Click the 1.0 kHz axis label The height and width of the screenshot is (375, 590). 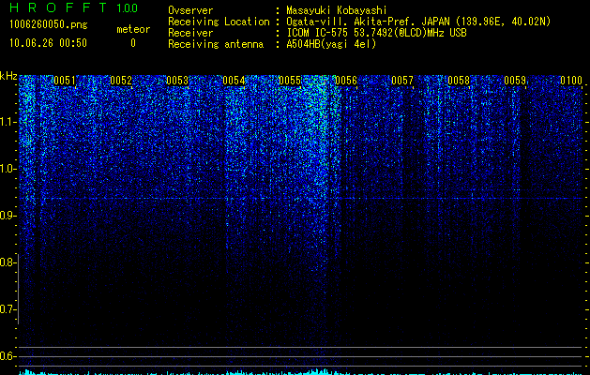pos(7,169)
